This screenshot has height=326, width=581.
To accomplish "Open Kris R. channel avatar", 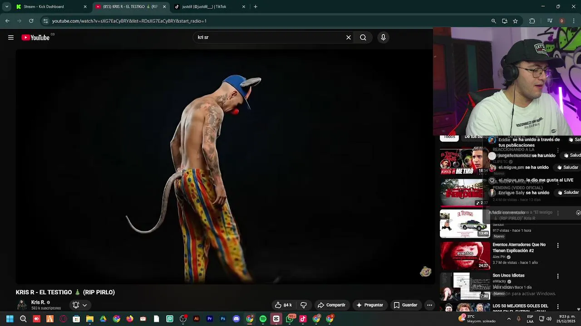I will coord(22,305).
